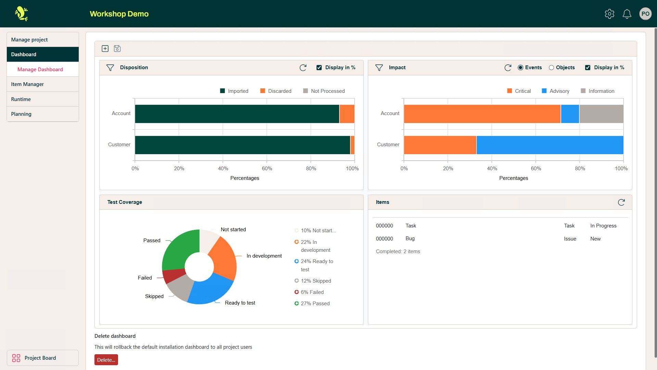Open the Disposition chart filter
Screen dimensions: 657x370
110,67
